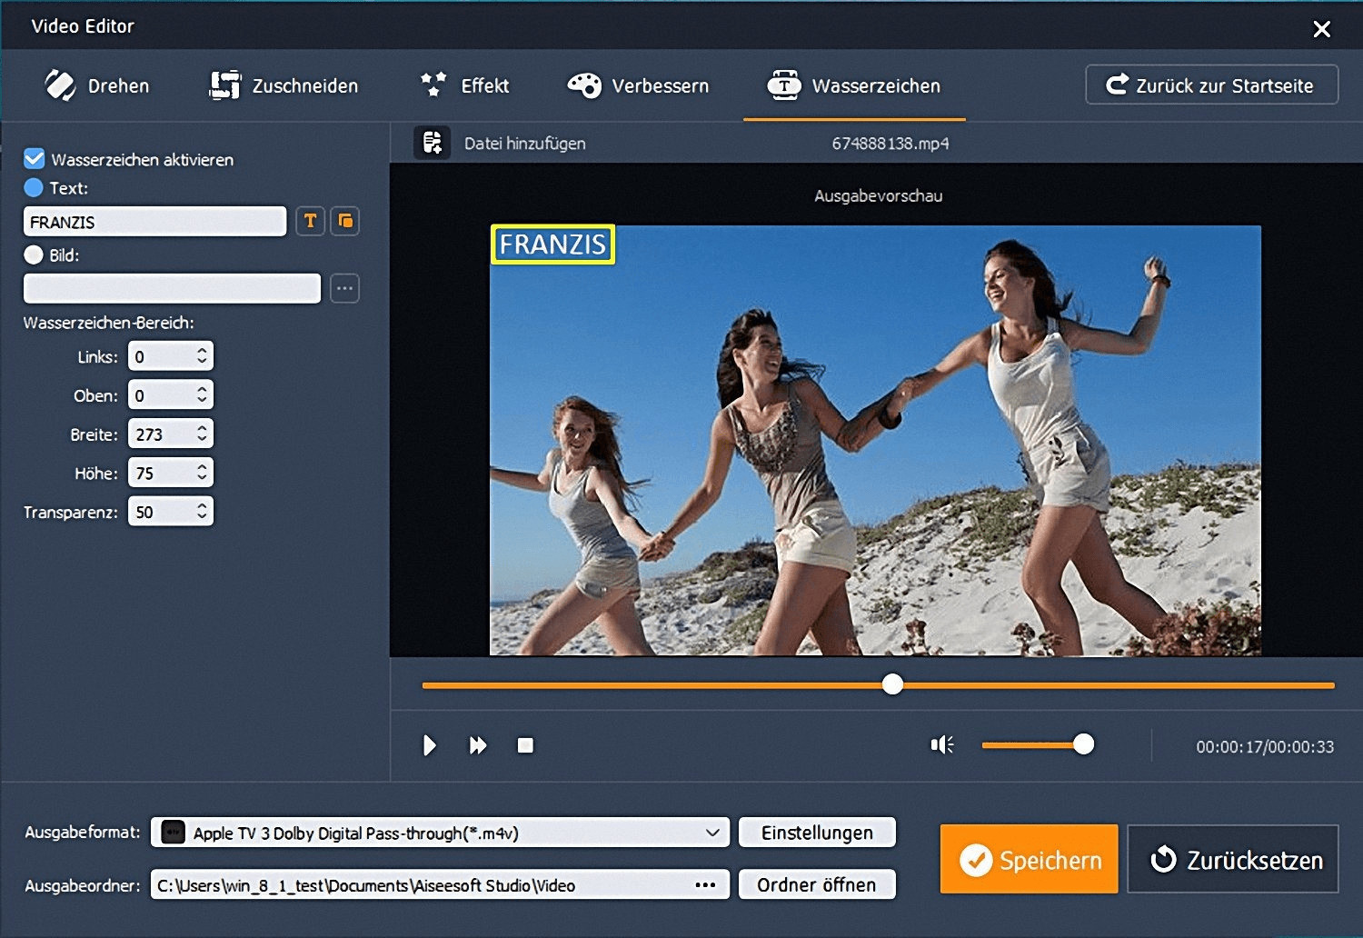Select the Text radio button

coord(34,188)
